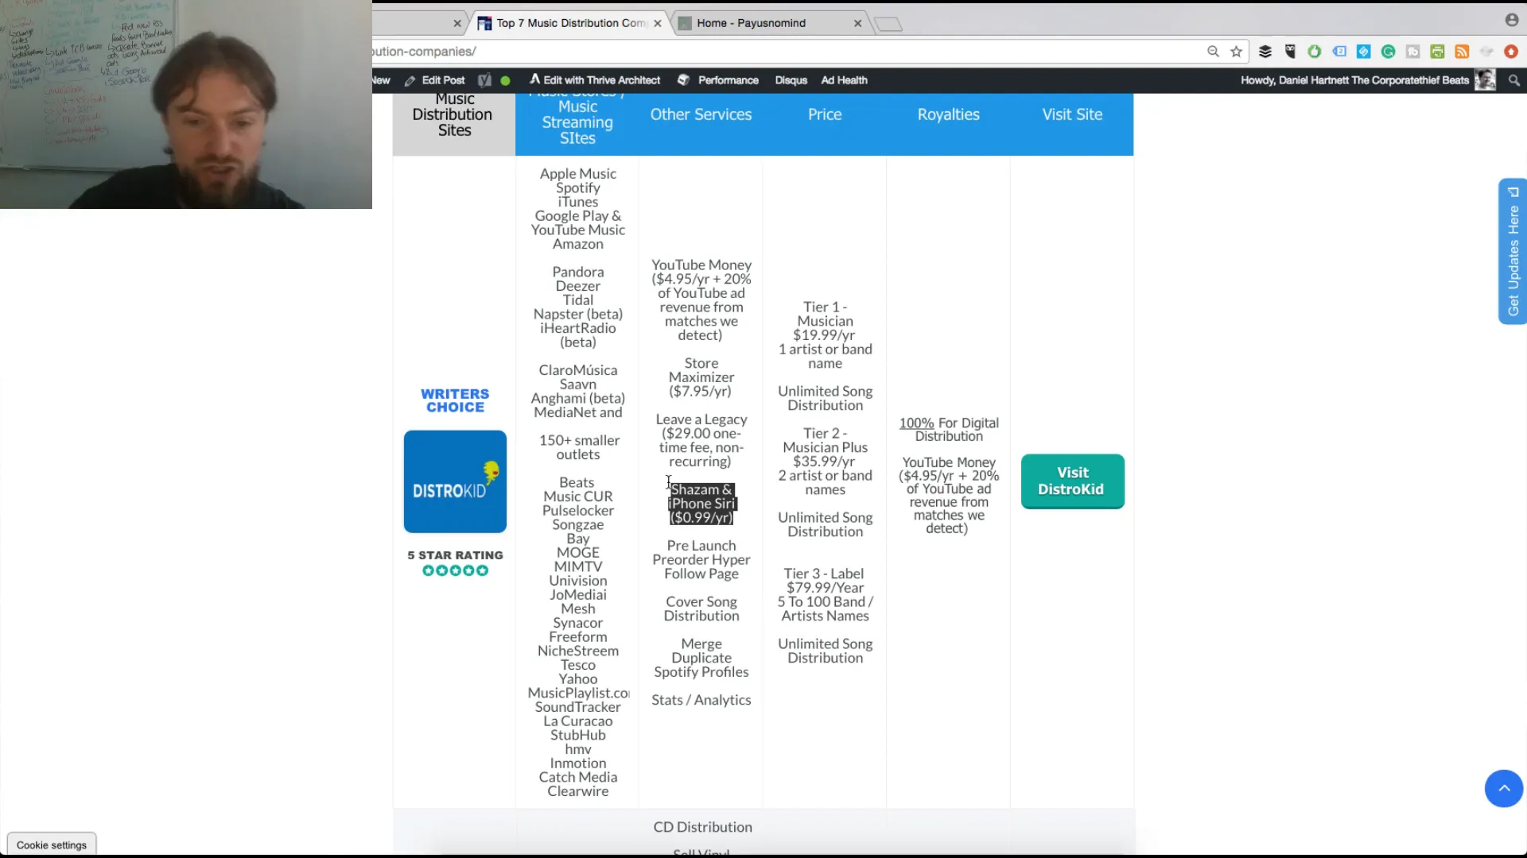Click the red upward-arrow extension icon
Viewport: 1527px width, 858px height.
1511,52
